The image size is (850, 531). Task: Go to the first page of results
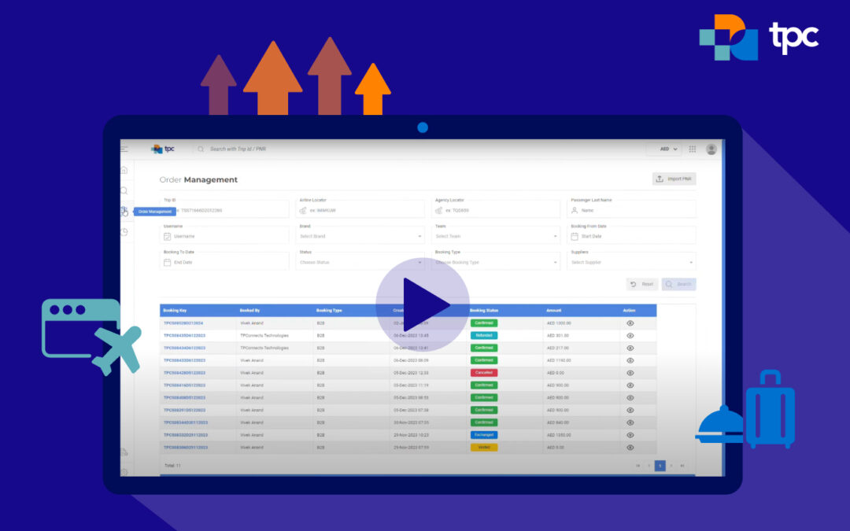click(638, 466)
